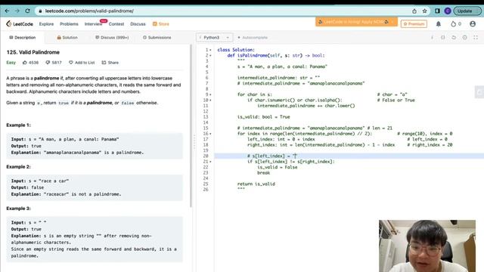This screenshot has width=484, height=272.
Task: Switch to the Description tab
Action: [22, 37]
